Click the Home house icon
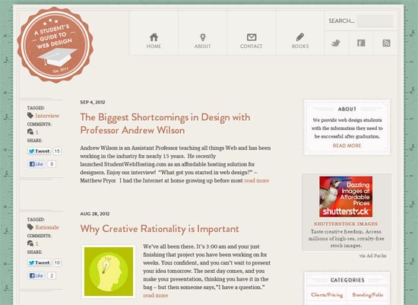The image size is (418, 305). pos(154,37)
